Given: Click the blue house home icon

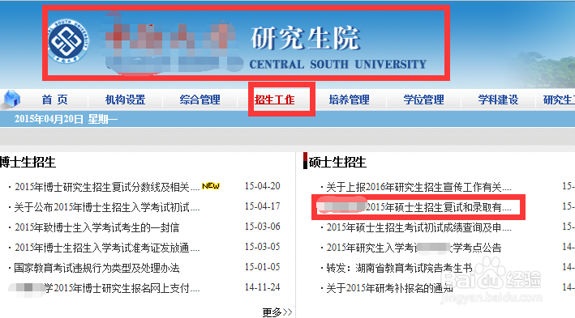Looking at the screenshot, I should [12, 100].
